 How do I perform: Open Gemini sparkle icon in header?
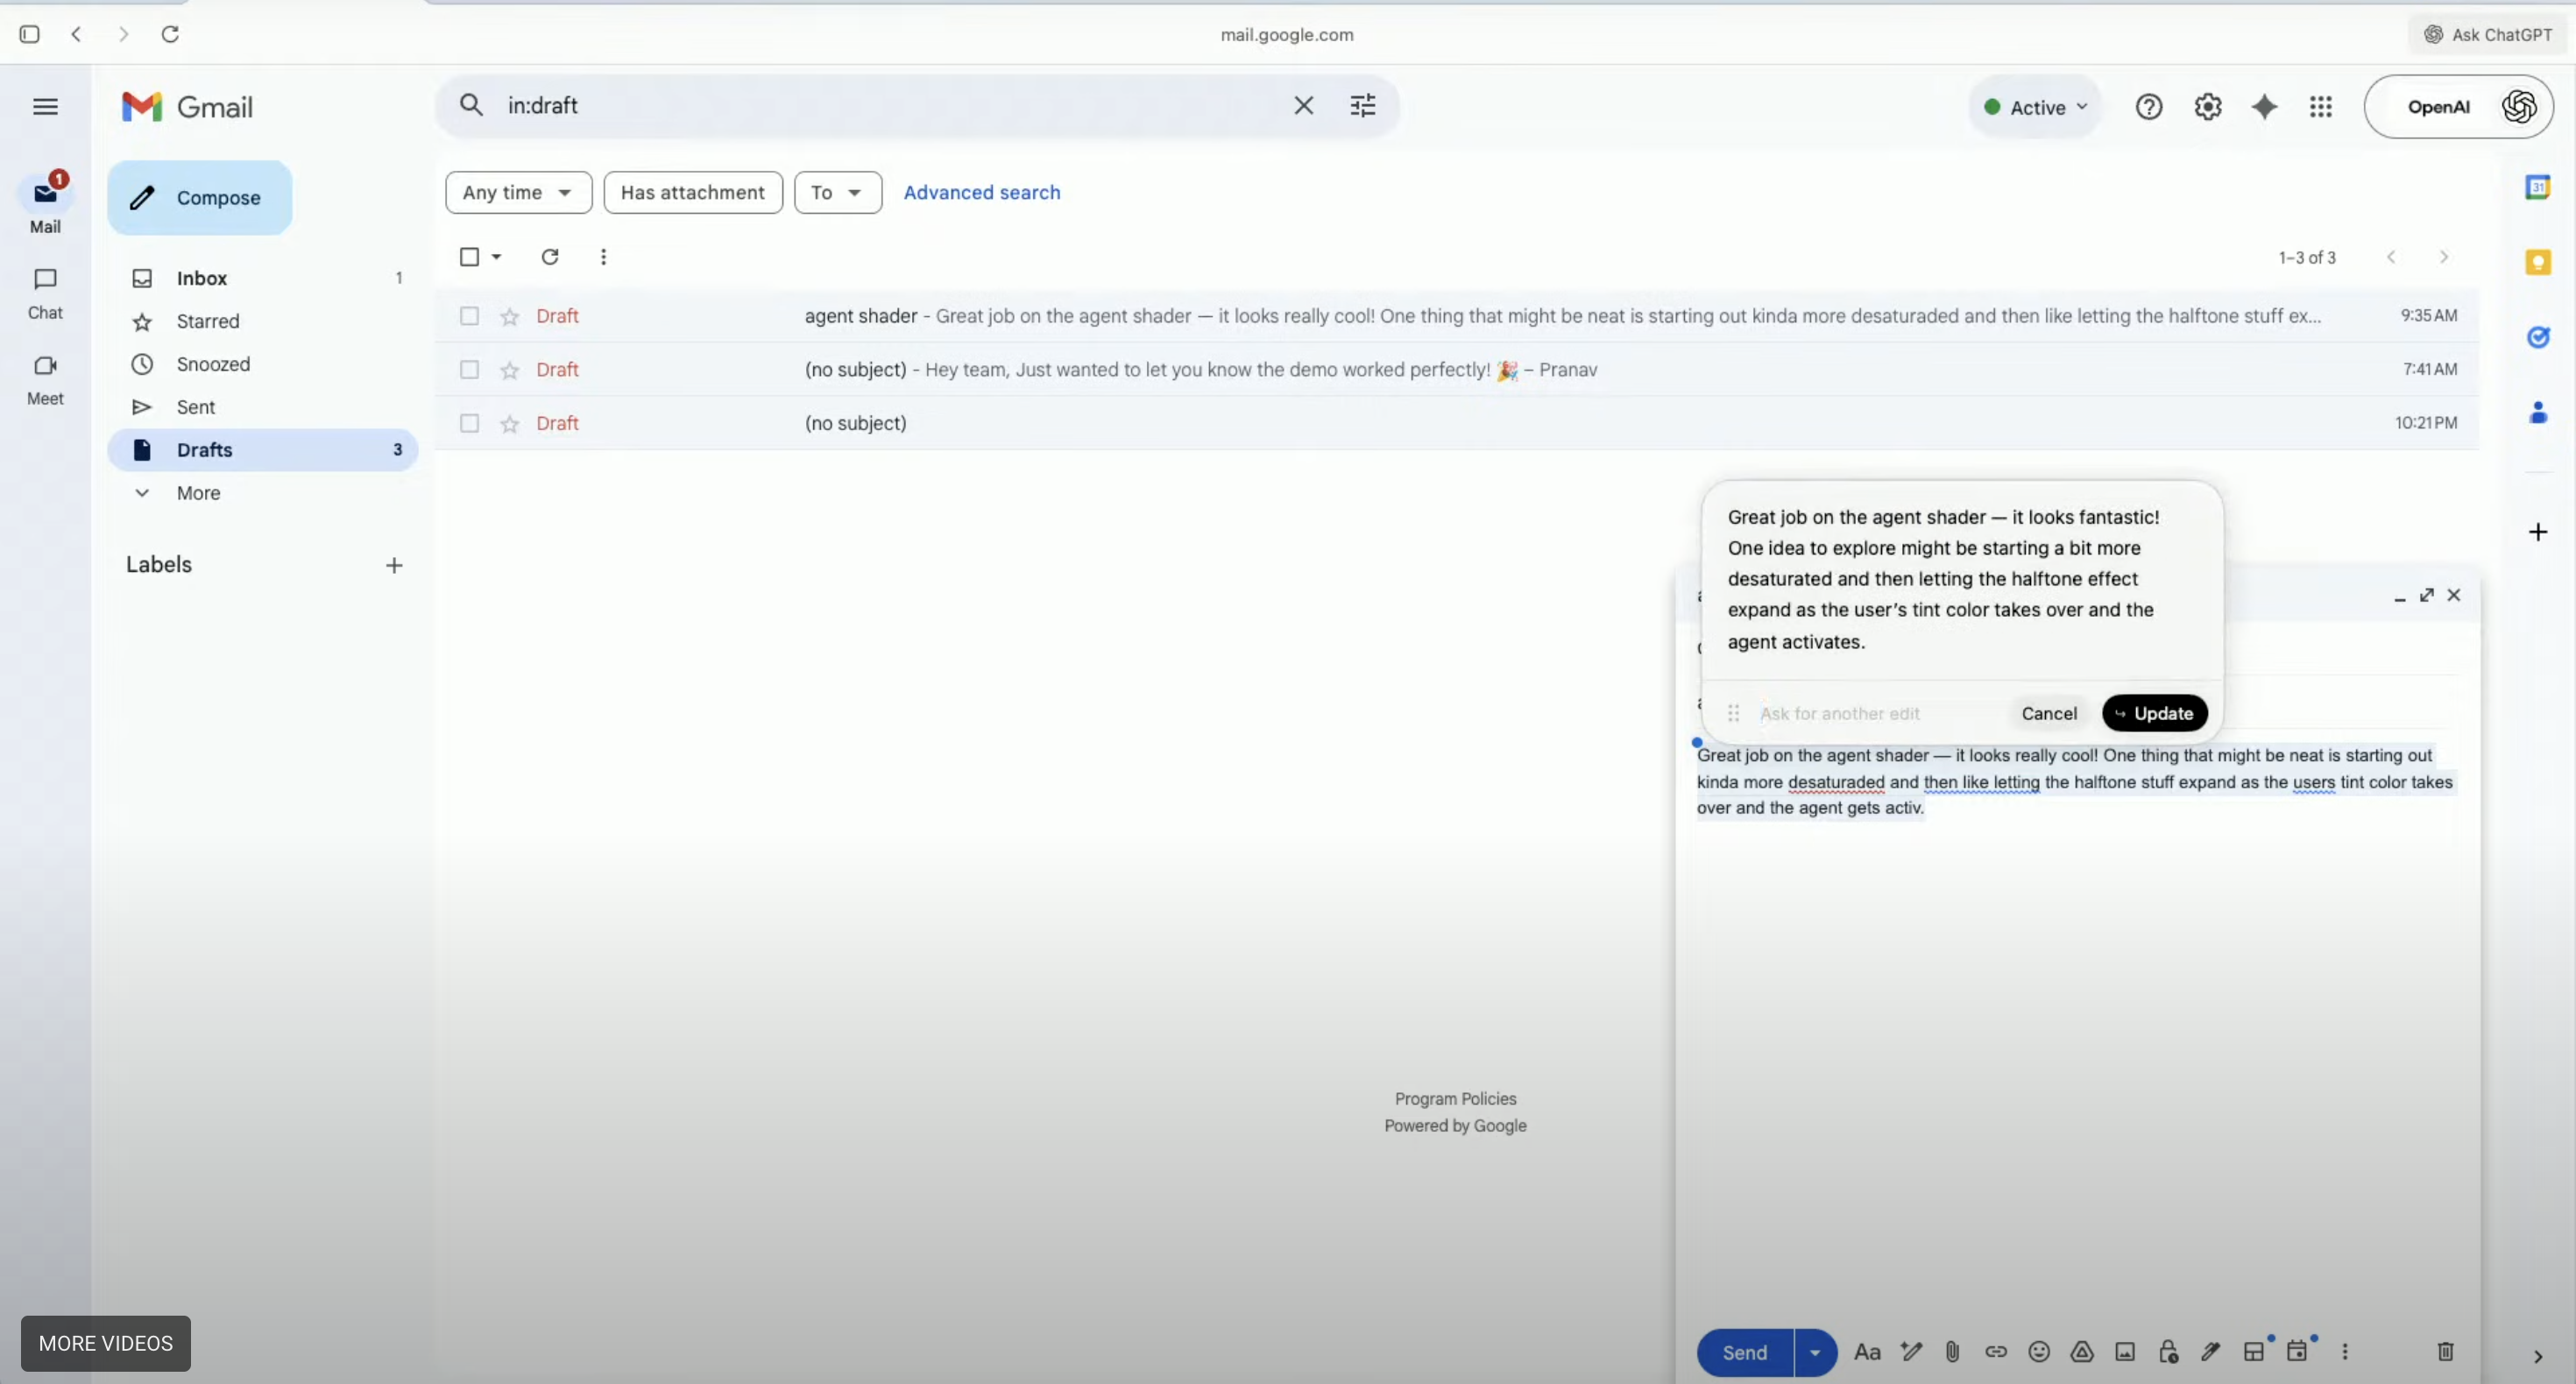[2264, 107]
